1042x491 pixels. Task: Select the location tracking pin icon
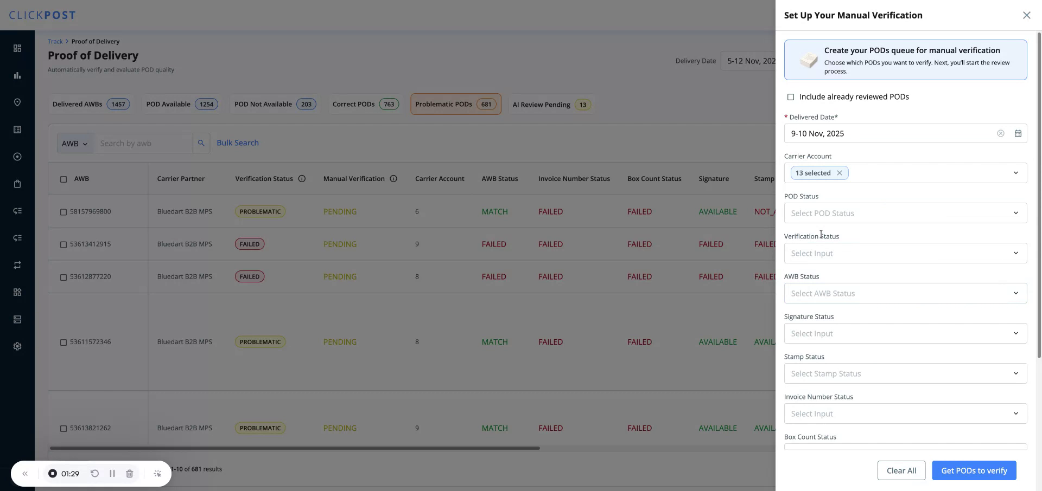click(17, 102)
